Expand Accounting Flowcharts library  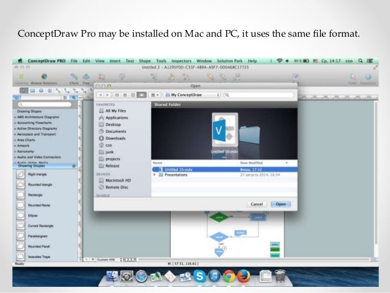click(15, 123)
